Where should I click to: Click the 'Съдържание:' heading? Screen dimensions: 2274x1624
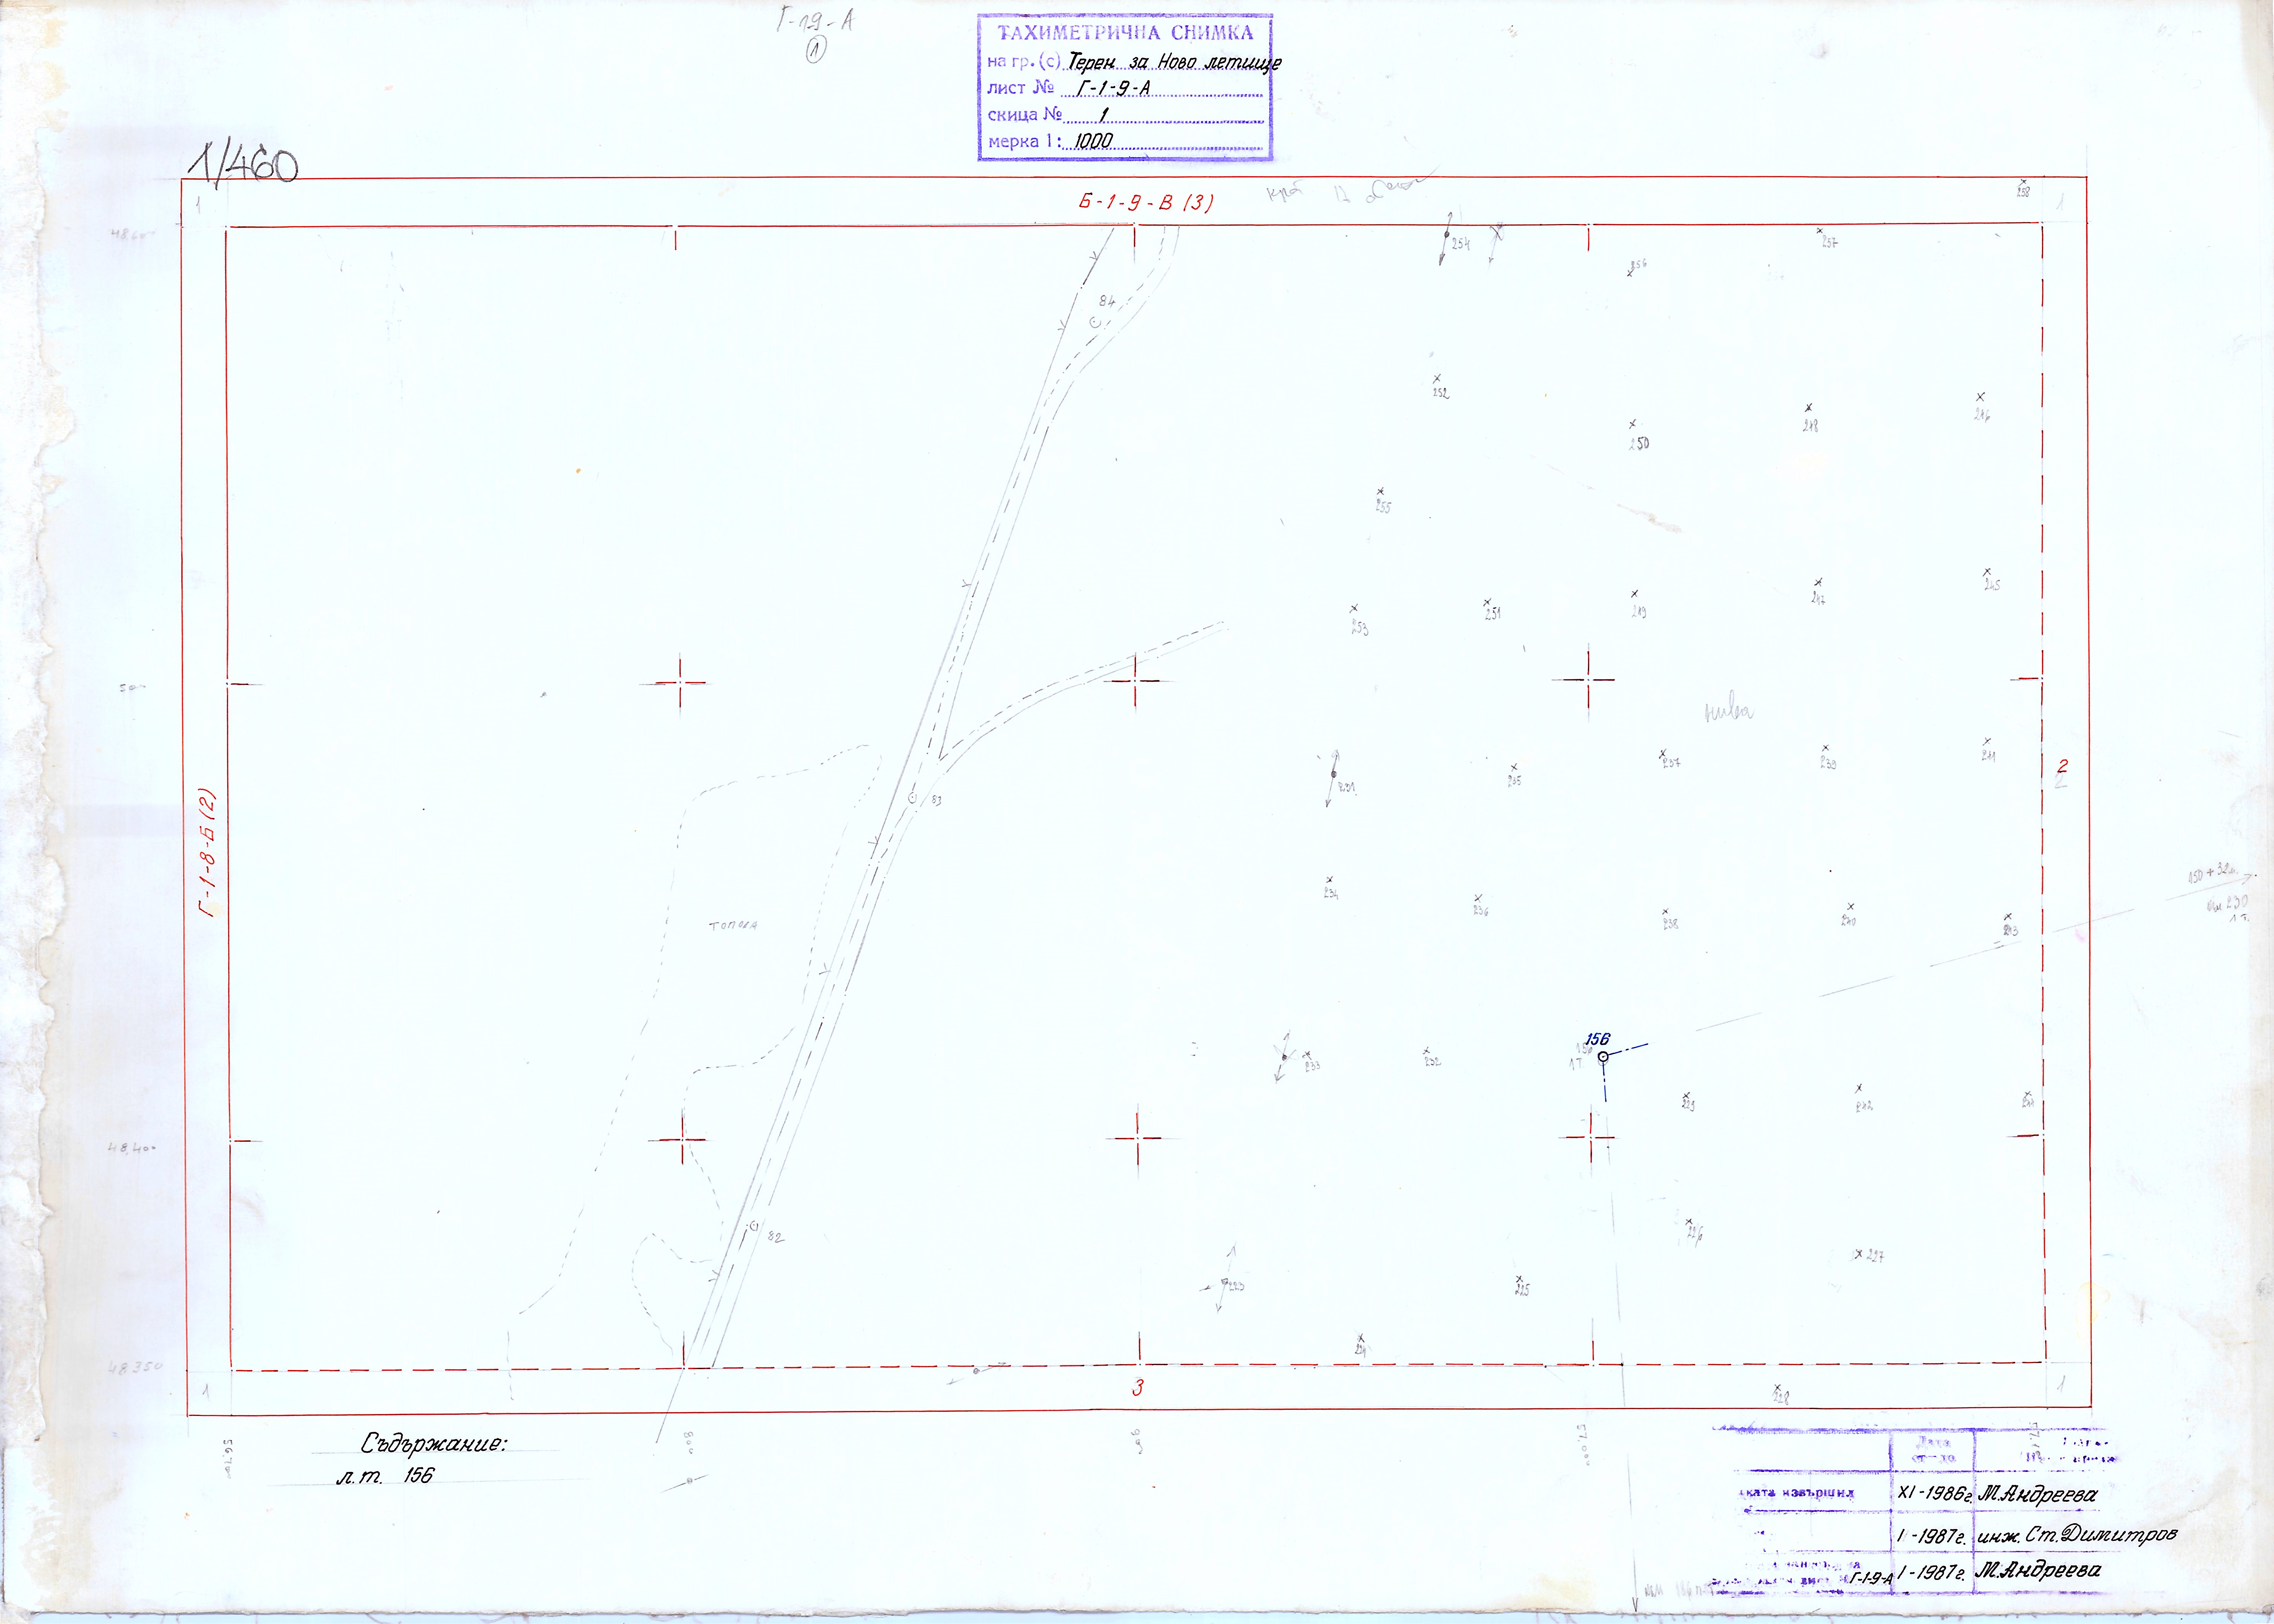click(x=434, y=1444)
